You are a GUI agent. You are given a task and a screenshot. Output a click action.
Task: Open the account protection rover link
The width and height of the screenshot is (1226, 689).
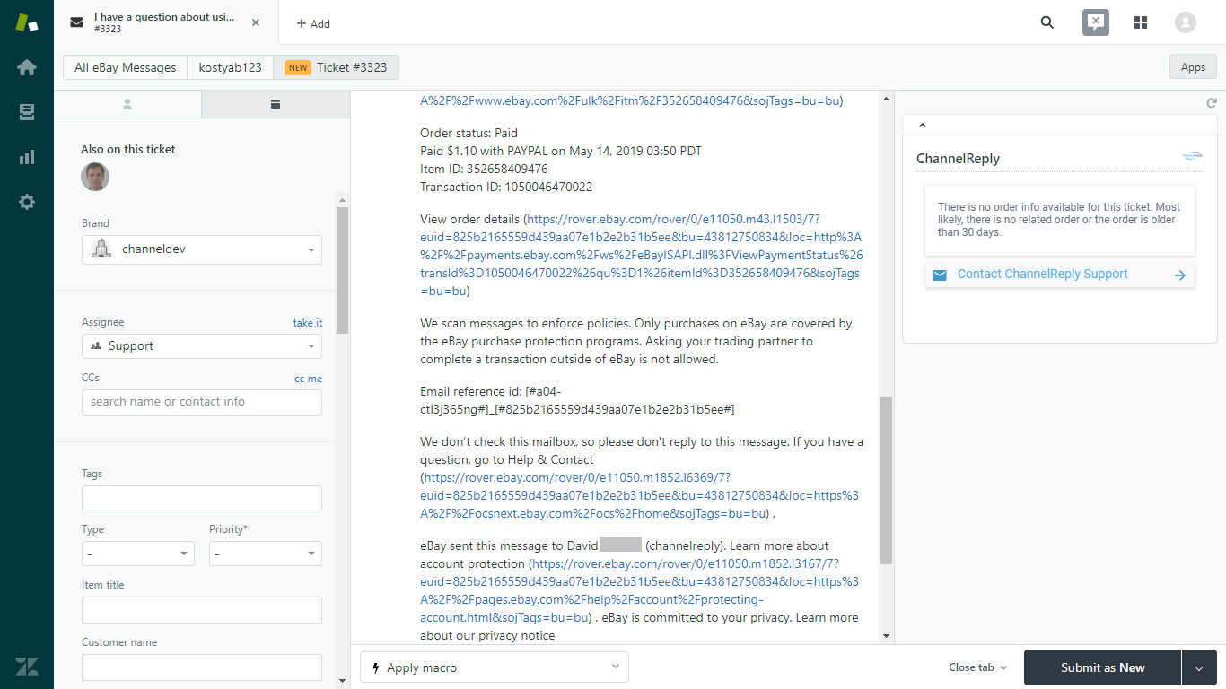[639, 590]
